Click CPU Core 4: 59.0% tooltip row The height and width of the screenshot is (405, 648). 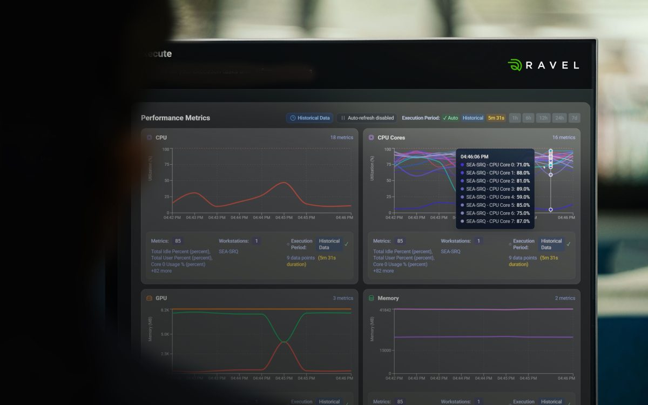point(495,197)
